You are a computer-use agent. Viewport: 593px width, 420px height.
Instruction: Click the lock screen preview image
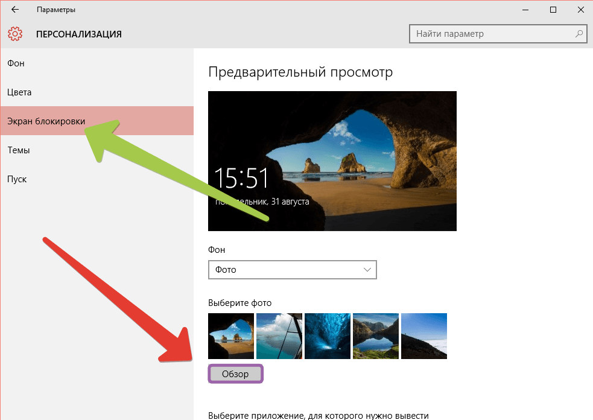point(332,161)
